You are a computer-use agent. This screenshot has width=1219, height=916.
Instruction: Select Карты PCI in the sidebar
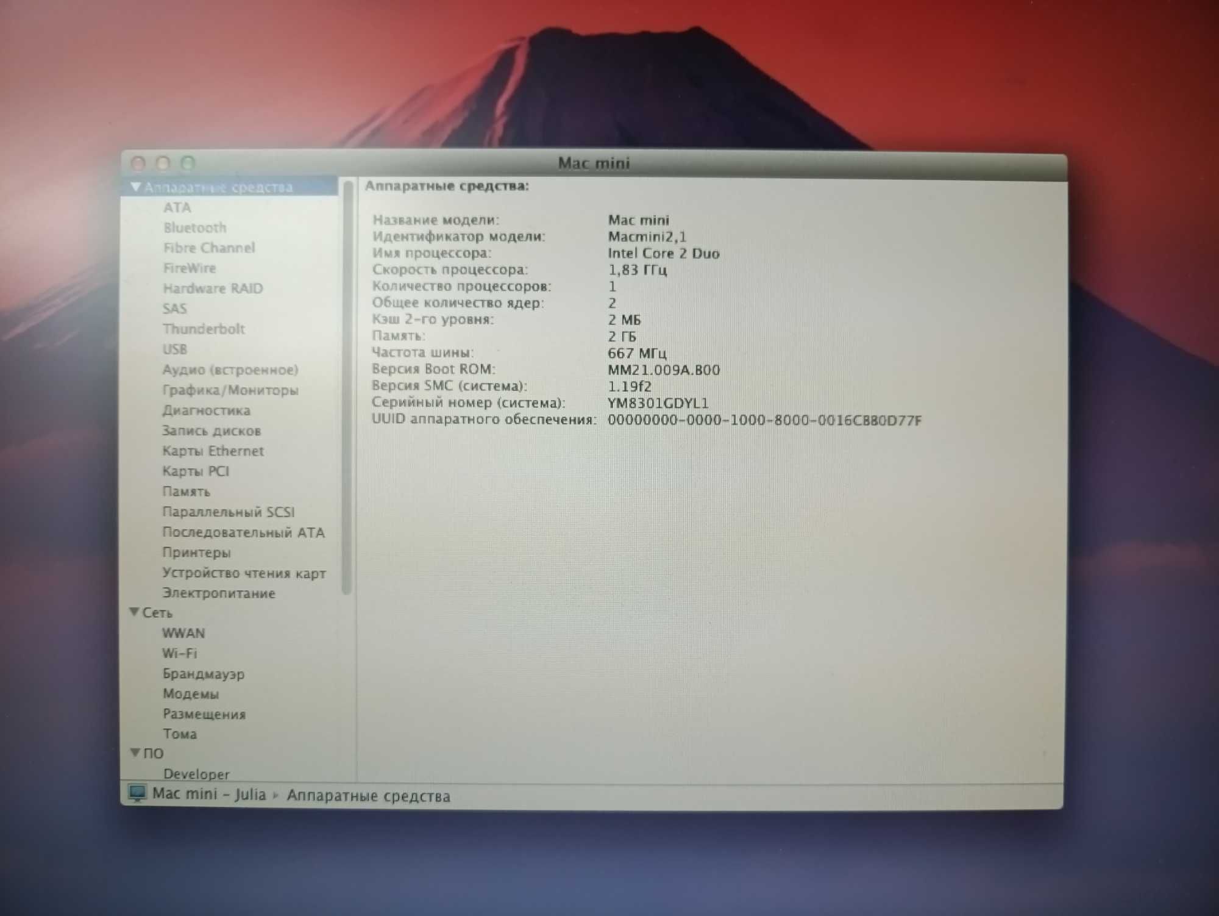click(195, 471)
